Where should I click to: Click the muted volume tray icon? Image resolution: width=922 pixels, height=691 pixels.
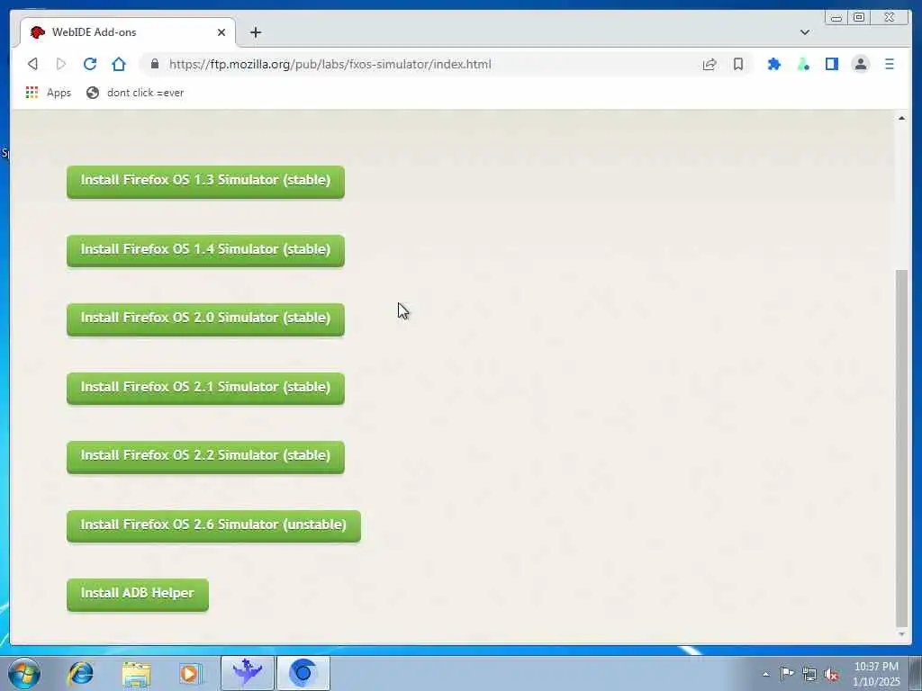[x=831, y=675]
